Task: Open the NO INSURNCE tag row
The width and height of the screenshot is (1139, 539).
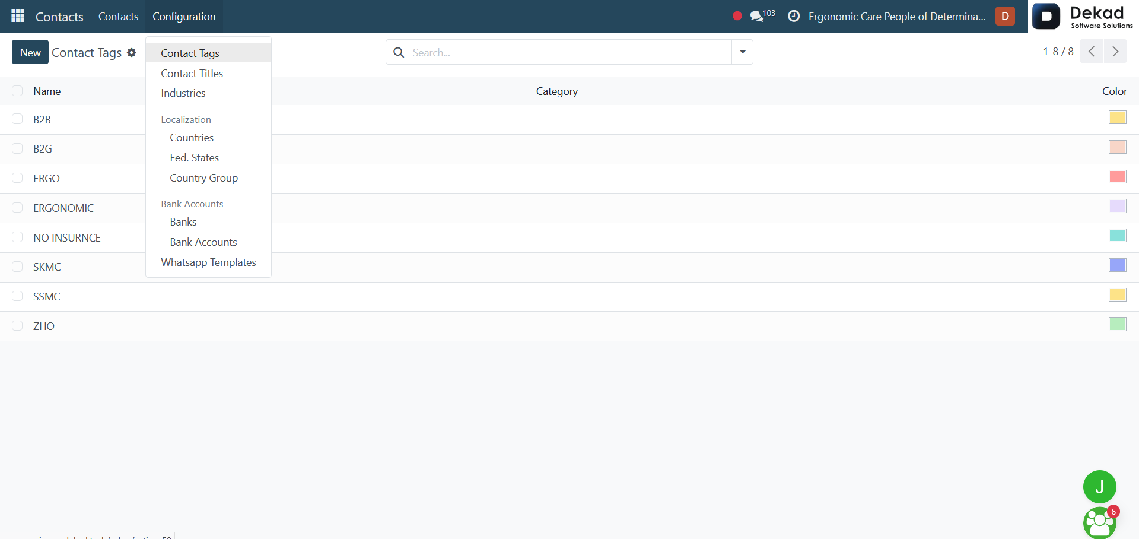Action: (x=569, y=238)
